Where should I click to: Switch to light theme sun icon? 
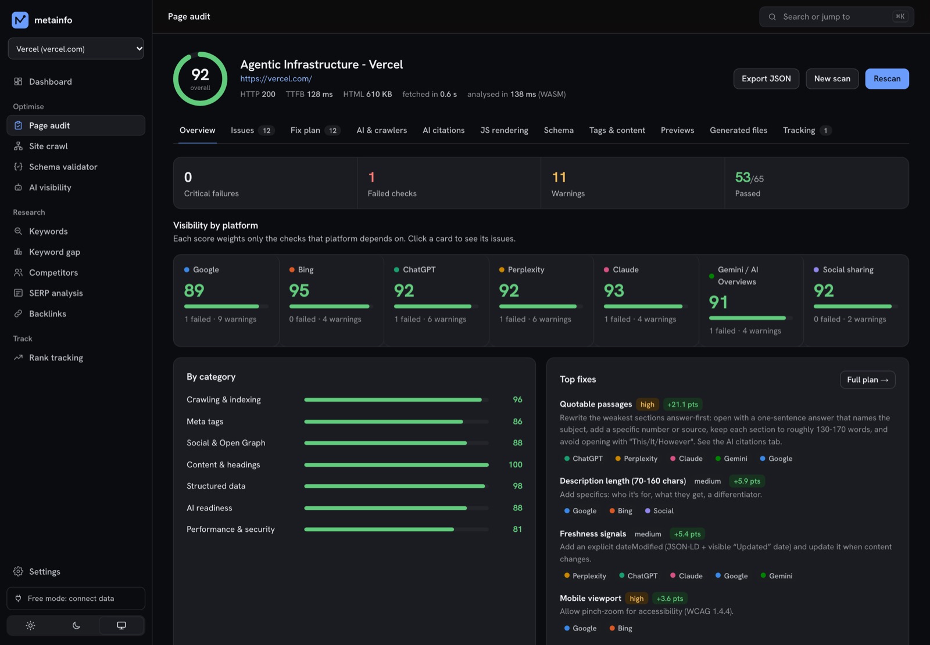click(30, 625)
